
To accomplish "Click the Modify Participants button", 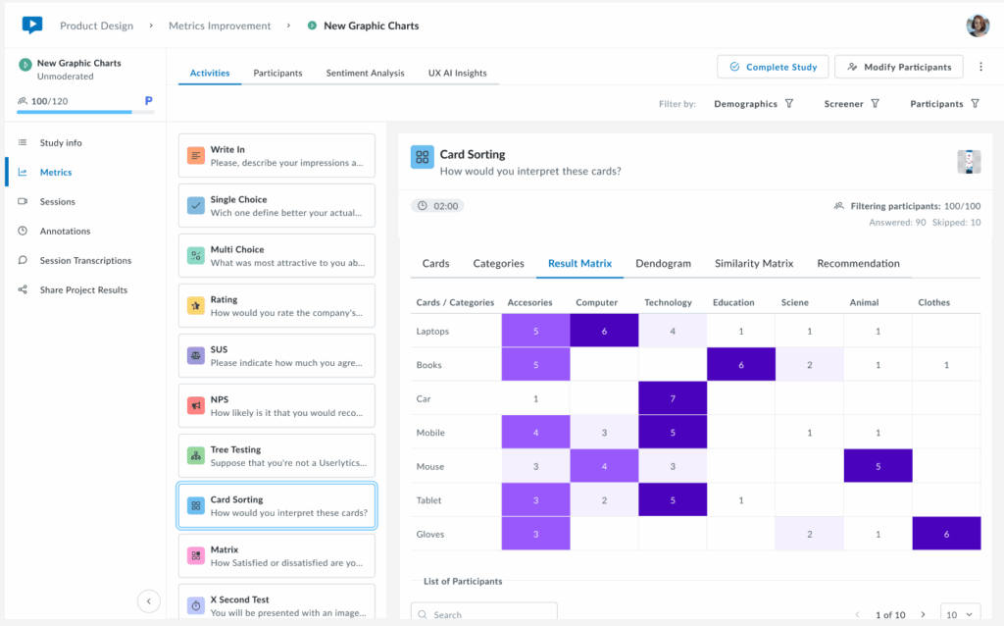I will tap(898, 65).
